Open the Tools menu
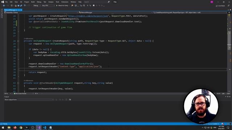Viewport: 232px width, 130px height. coord(57,2)
